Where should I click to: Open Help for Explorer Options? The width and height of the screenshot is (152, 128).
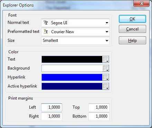[132, 40]
